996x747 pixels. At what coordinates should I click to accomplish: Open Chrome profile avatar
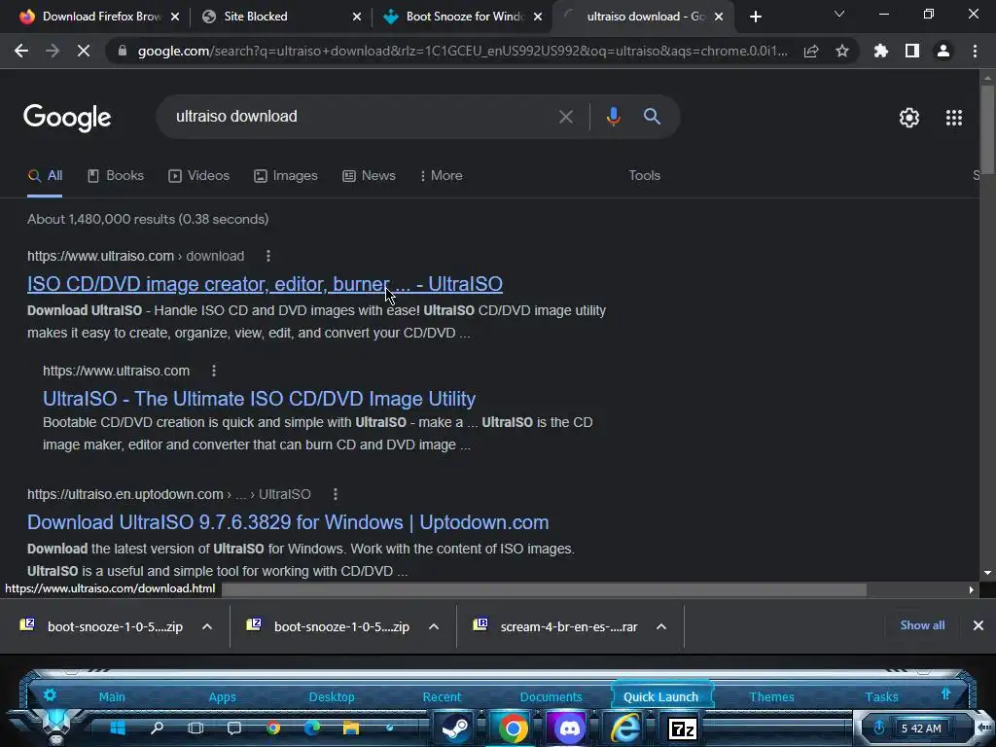click(x=943, y=51)
